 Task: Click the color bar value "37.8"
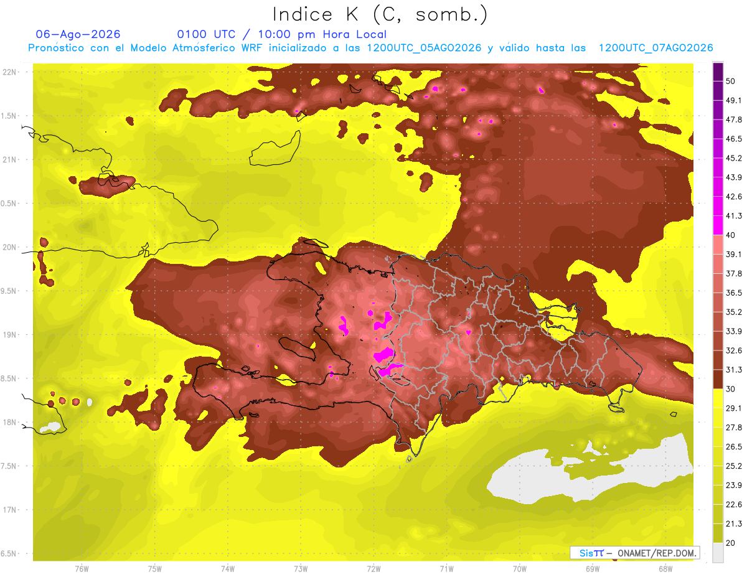pyautogui.click(x=733, y=274)
